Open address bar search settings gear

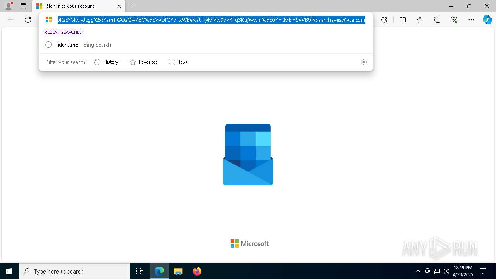click(364, 62)
